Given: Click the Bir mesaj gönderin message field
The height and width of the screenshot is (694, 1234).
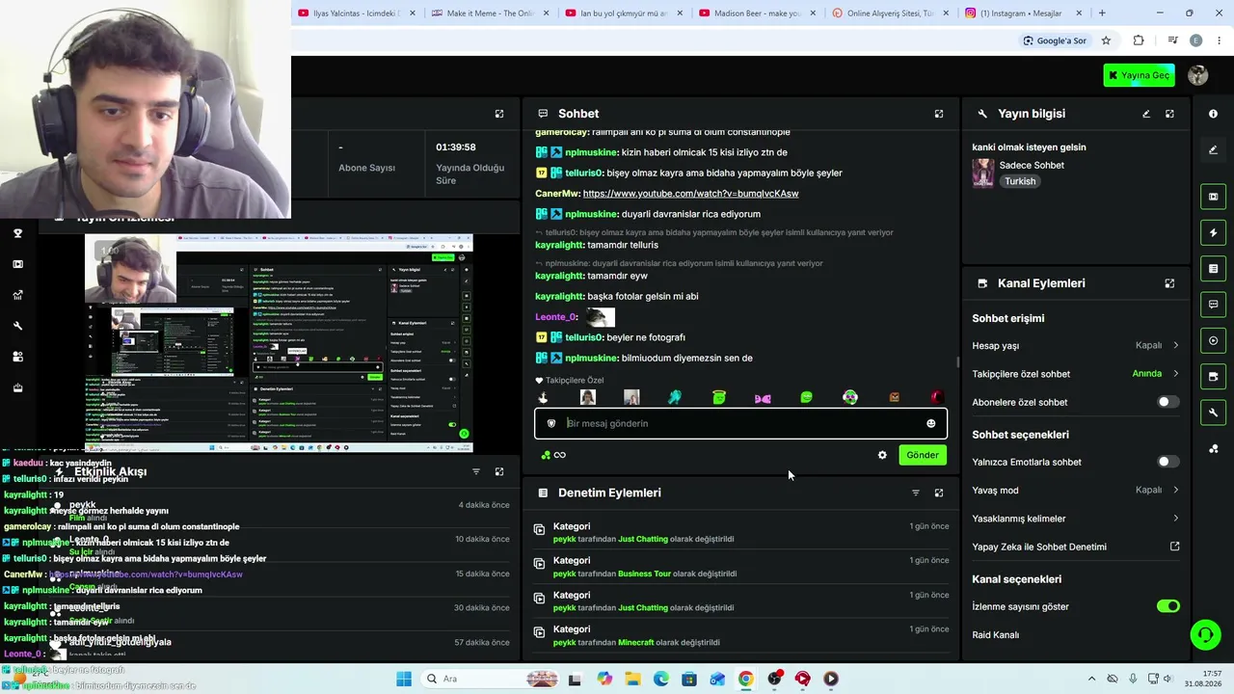Looking at the screenshot, I should (740, 423).
